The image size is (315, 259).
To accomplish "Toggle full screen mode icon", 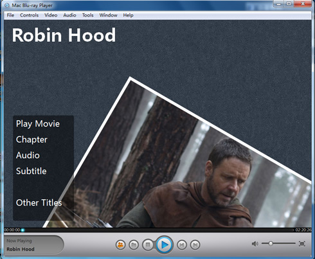I will [302, 244].
